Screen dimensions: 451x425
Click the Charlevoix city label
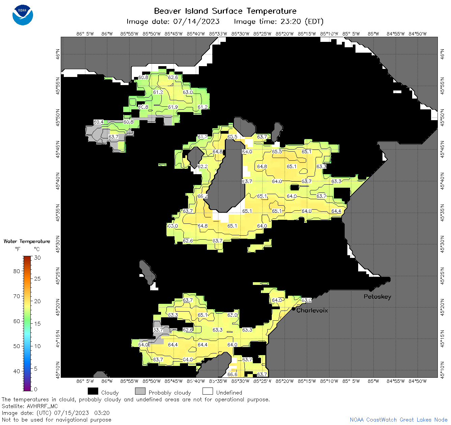pyautogui.click(x=312, y=310)
